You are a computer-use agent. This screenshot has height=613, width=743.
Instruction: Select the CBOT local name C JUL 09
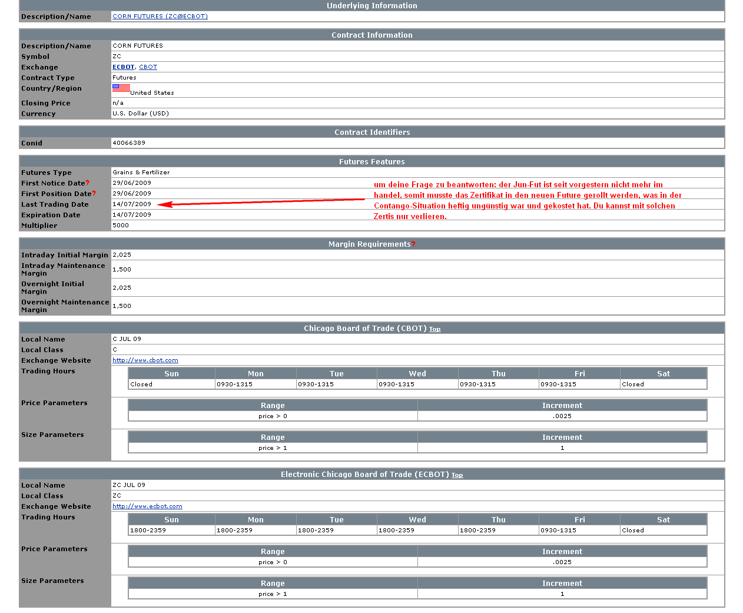click(x=127, y=339)
